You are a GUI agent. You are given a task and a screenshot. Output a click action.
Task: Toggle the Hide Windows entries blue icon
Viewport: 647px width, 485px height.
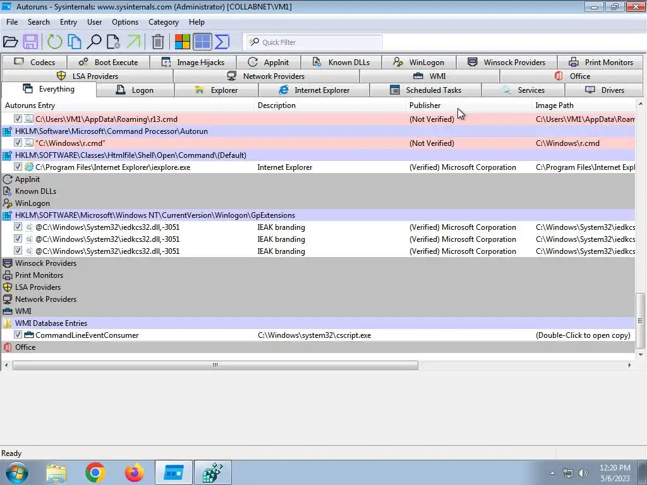(x=202, y=42)
